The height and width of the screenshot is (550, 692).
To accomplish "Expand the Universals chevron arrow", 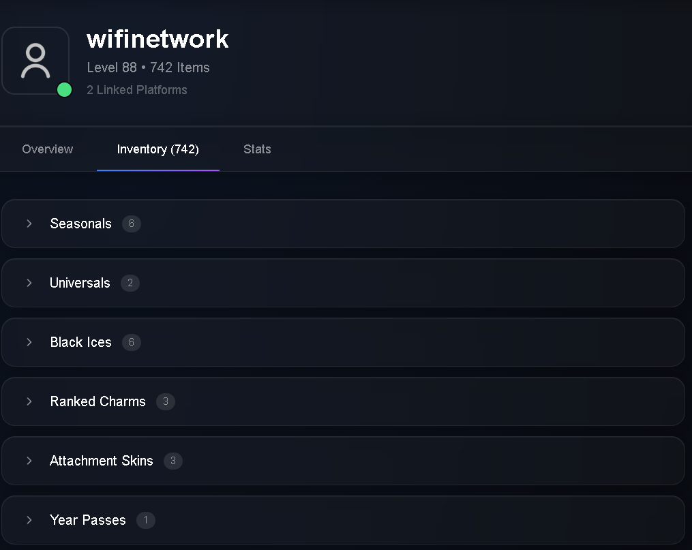I will [29, 283].
